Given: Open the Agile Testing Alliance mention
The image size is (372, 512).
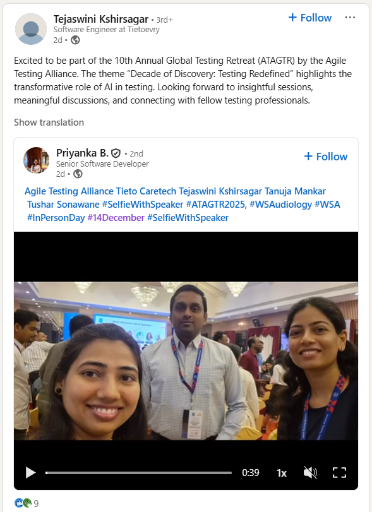Looking at the screenshot, I should tap(69, 191).
